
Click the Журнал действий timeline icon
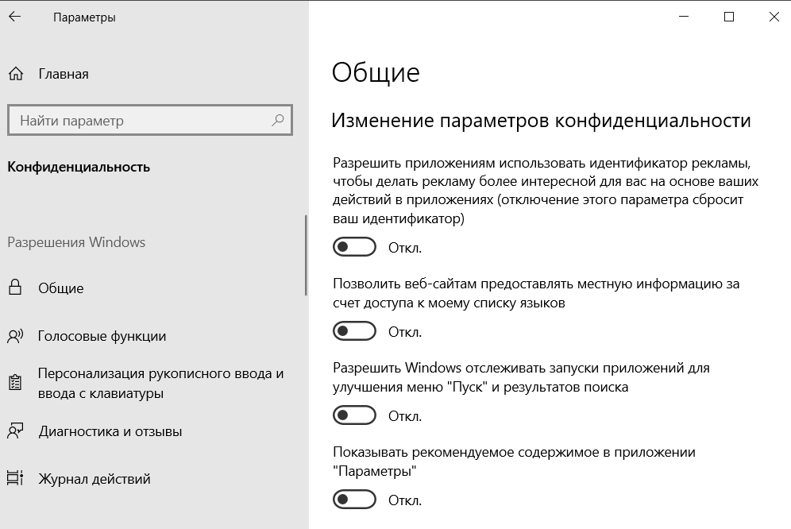coord(15,478)
